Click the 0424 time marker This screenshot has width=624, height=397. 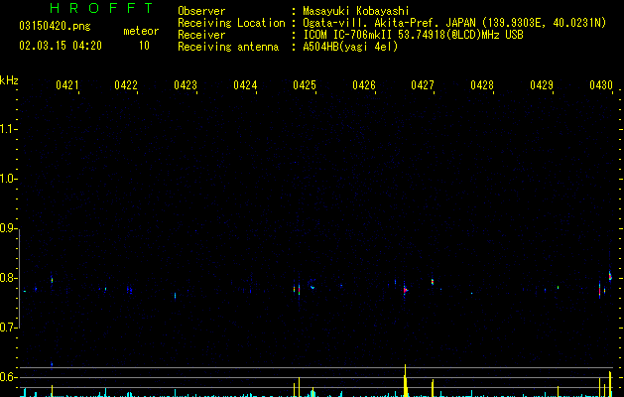(245, 85)
